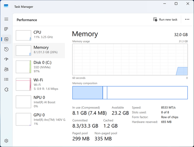
Task: Select the Disk 0 (C:) entry
Action: coord(39,67)
